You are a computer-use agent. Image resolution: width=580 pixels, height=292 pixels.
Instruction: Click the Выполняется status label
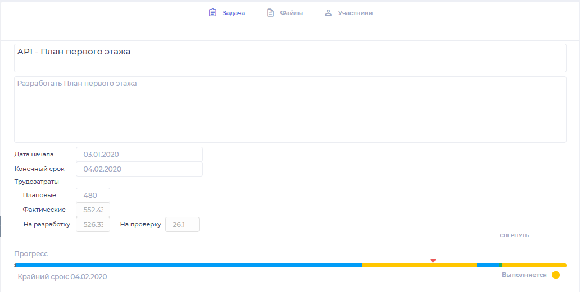(x=524, y=275)
